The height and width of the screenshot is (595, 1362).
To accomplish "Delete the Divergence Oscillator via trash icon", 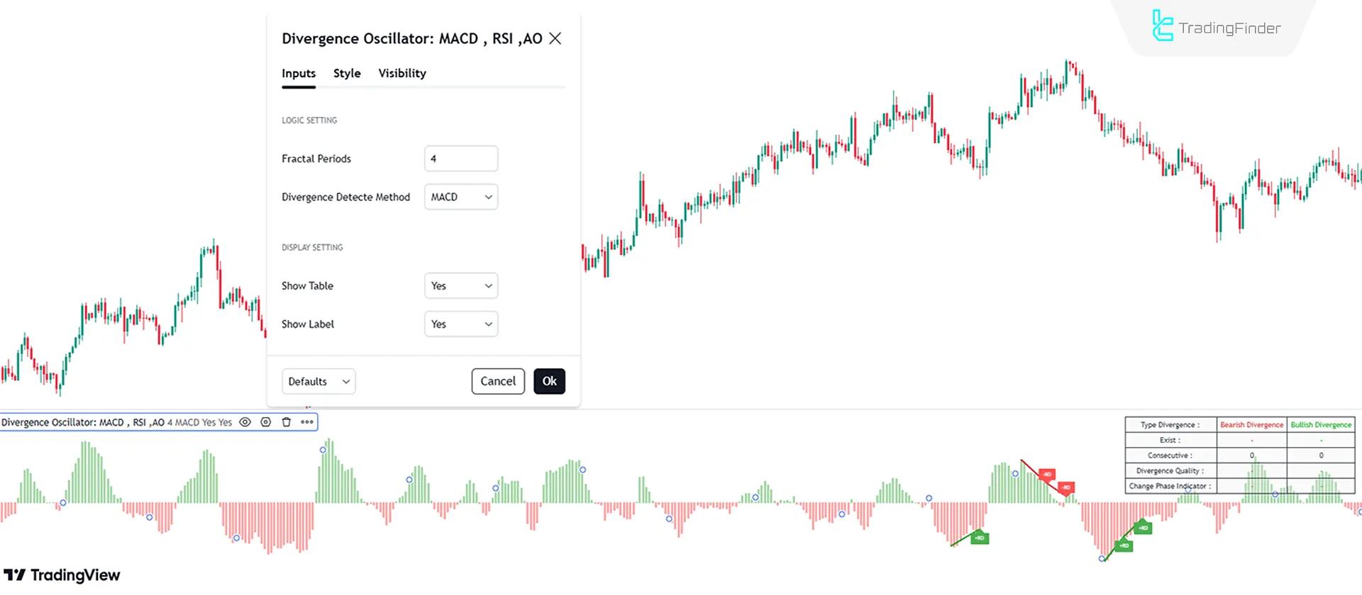I will pos(287,421).
